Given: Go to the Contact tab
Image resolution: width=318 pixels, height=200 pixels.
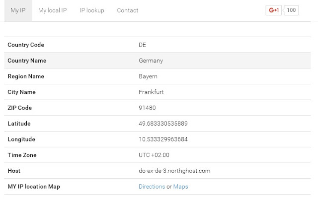Looking at the screenshot, I should click(128, 10).
